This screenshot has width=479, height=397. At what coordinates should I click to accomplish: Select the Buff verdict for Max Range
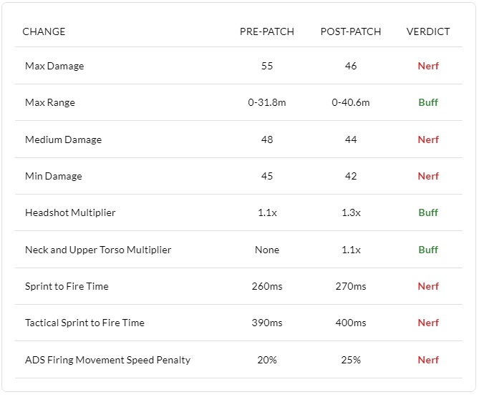coord(428,102)
